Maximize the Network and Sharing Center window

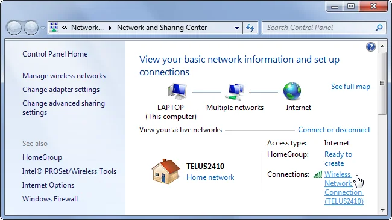pyautogui.click(x=351, y=7)
